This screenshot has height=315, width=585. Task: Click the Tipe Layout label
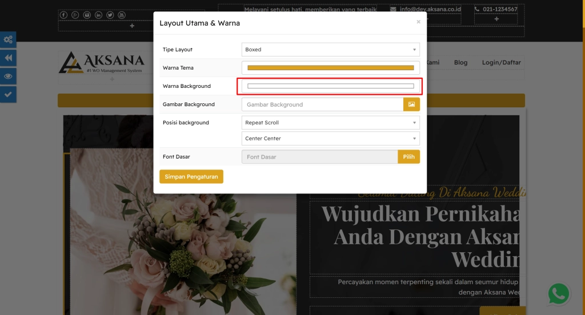click(x=178, y=50)
